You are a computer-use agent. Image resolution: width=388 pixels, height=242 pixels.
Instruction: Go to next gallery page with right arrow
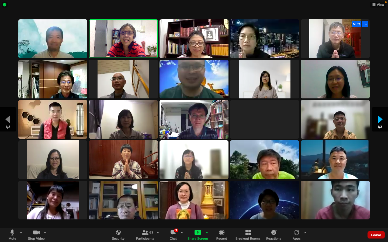[x=380, y=119]
